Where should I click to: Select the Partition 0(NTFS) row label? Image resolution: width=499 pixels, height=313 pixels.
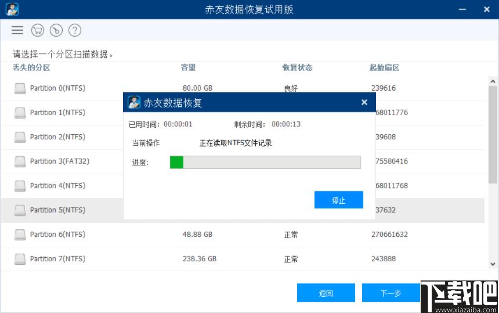[57, 88]
